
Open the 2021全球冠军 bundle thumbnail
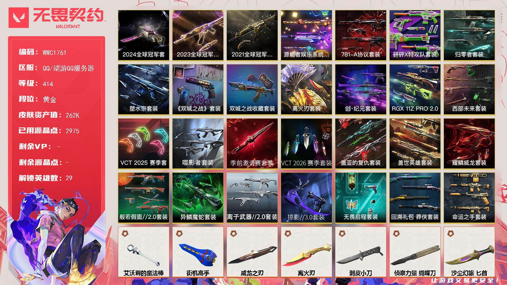tap(252, 35)
